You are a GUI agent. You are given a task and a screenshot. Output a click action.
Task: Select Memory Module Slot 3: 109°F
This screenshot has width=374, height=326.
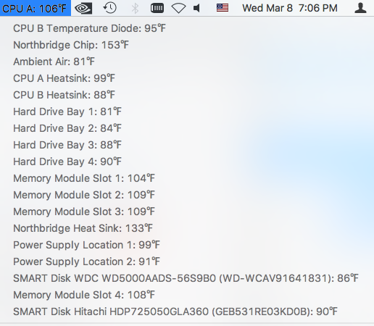click(x=187, y=212)
